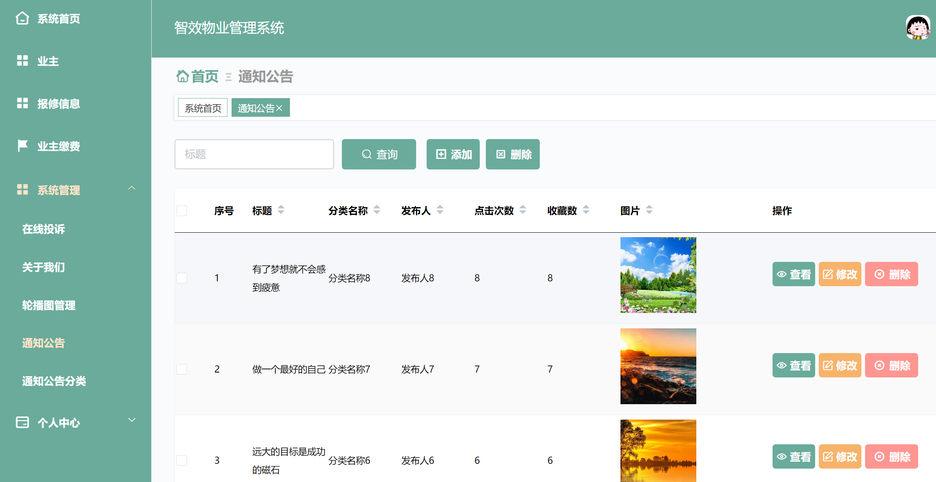Open the user avatar in header
The height and width of the screenshot is (482, 936).
[918, 28]
